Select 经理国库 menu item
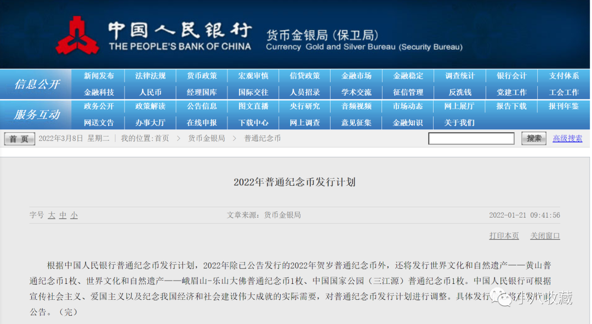 point(202,92)
